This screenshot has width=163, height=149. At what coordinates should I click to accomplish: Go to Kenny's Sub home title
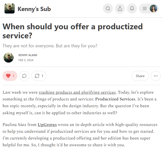tap(34, 9)
